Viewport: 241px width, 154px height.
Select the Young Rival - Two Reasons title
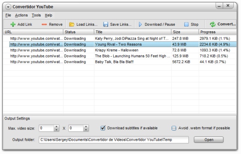[118, 45]
